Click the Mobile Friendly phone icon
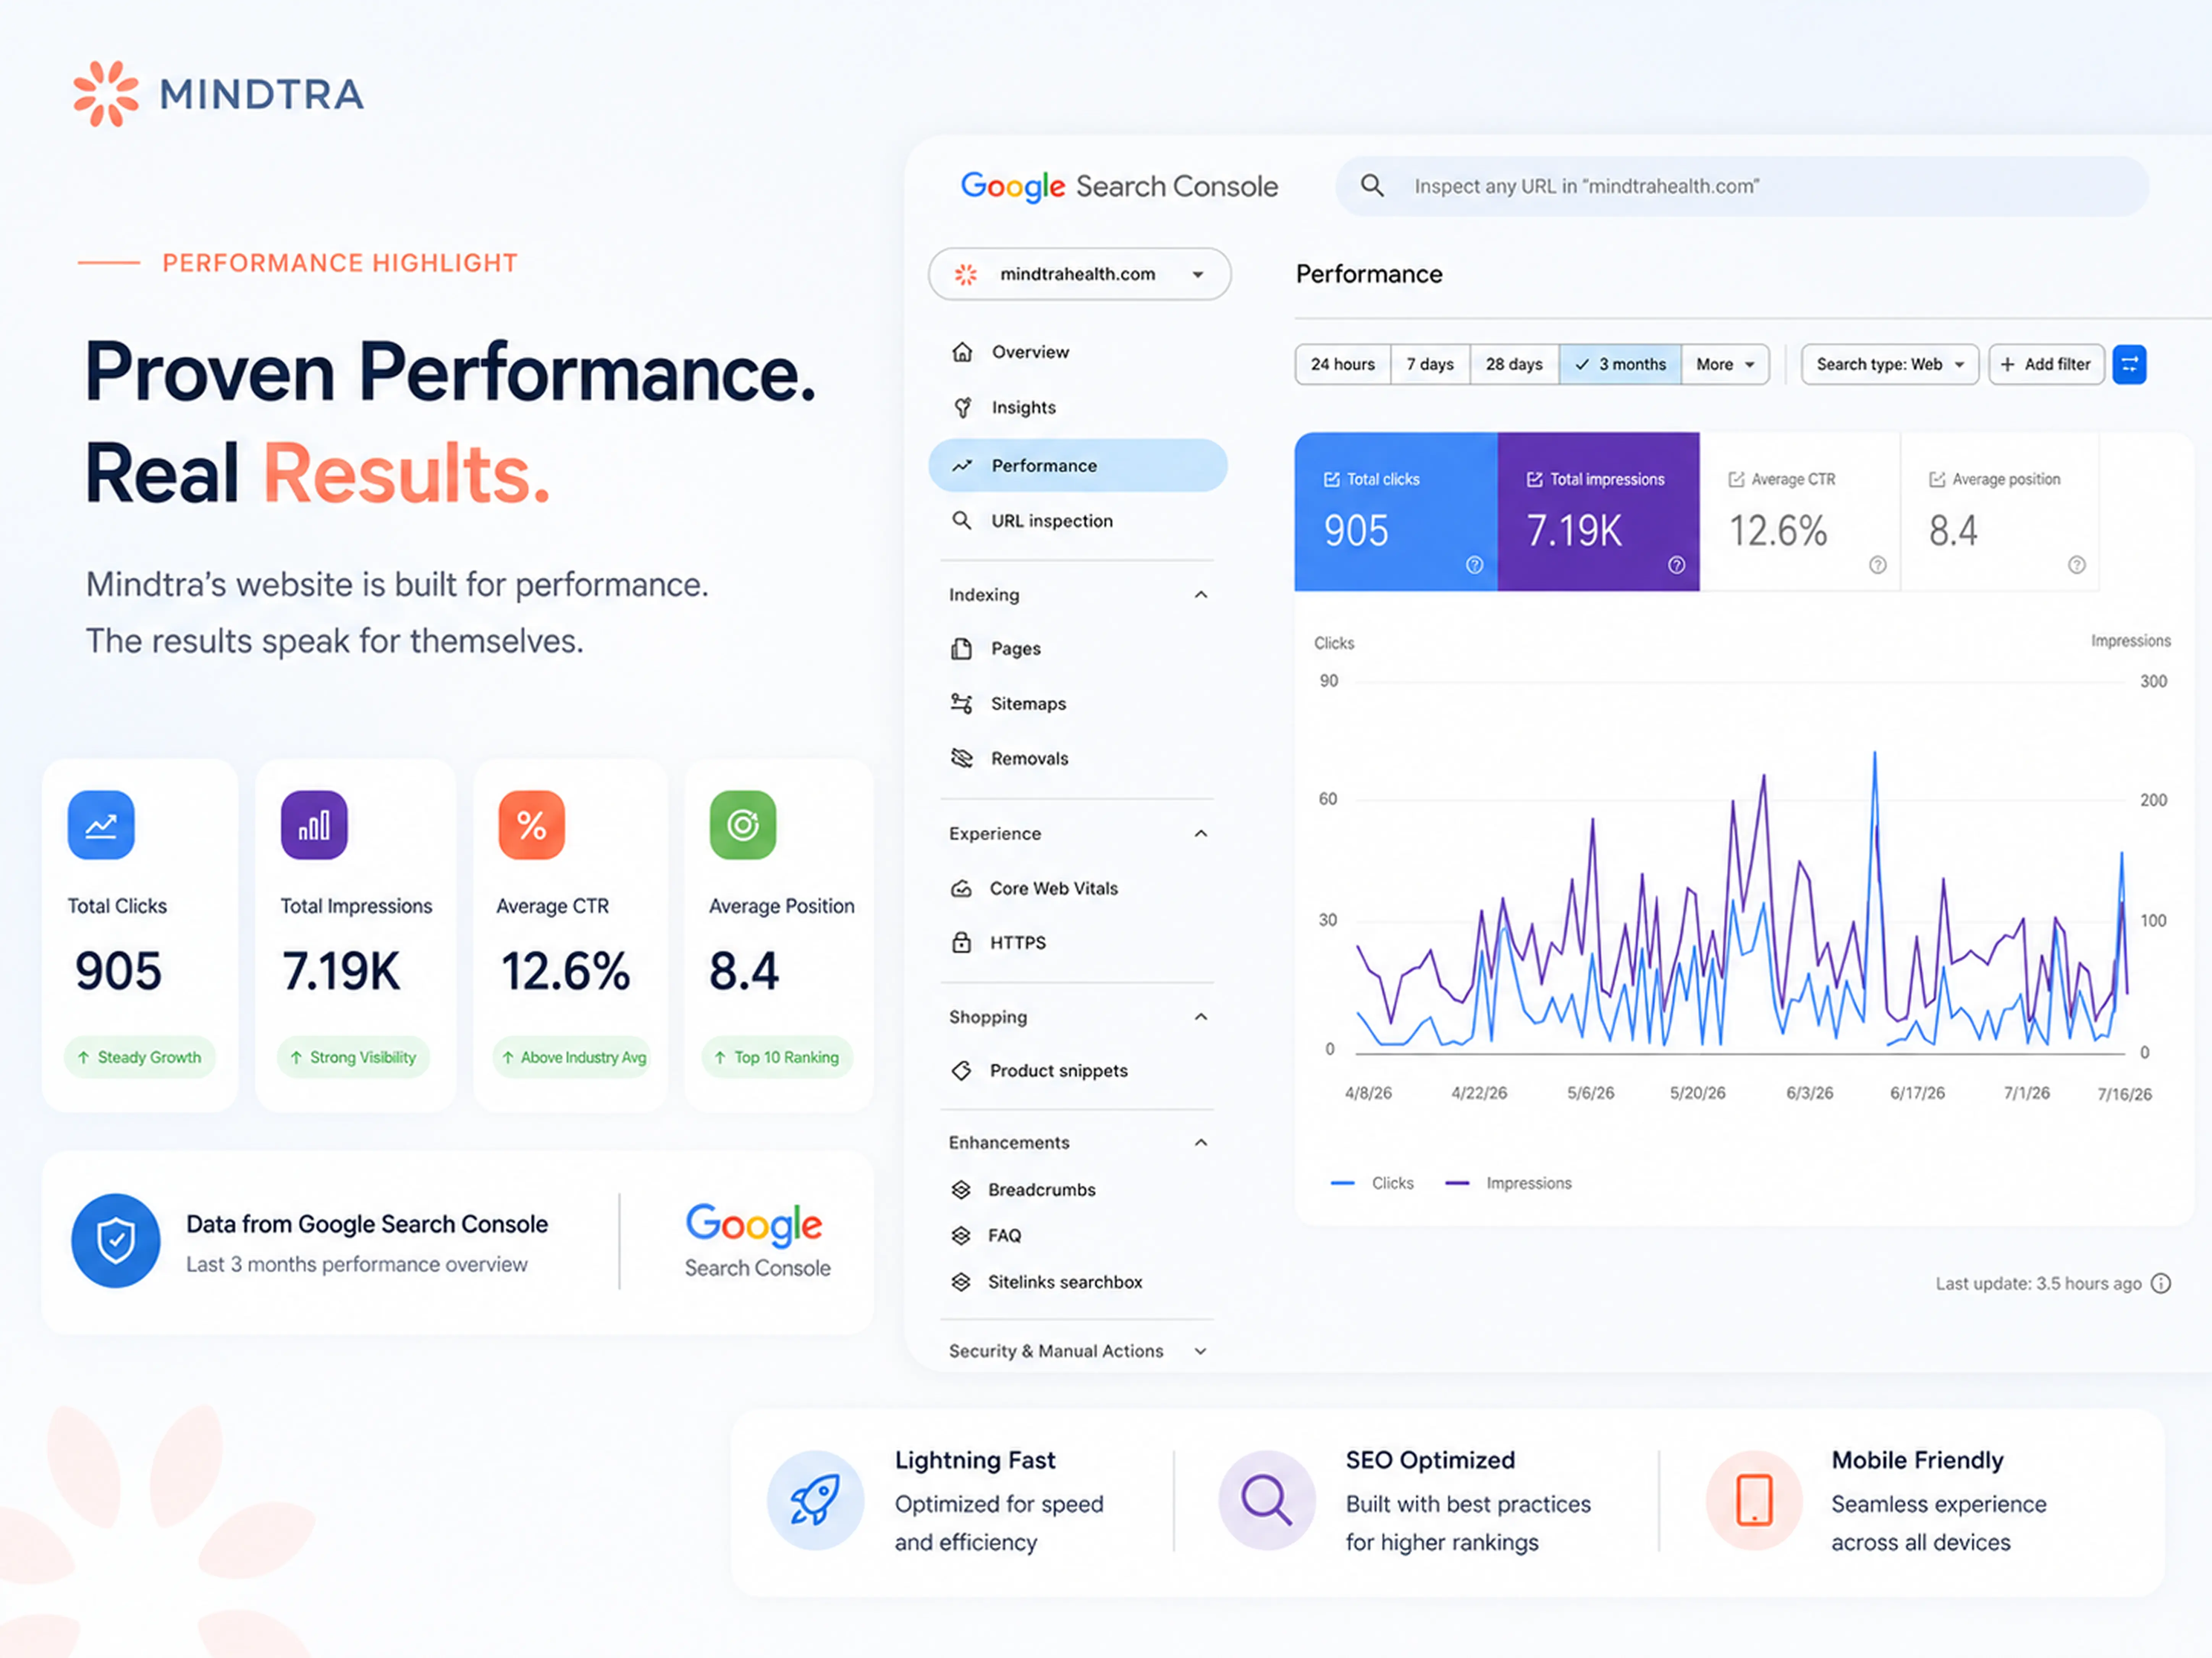2212x1658 pixels. tap(1754, 1500)
